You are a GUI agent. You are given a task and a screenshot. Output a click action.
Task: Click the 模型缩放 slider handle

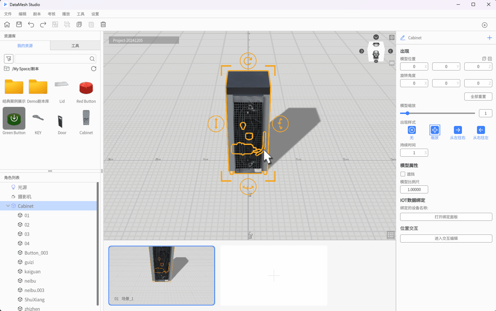coord(407,113)
